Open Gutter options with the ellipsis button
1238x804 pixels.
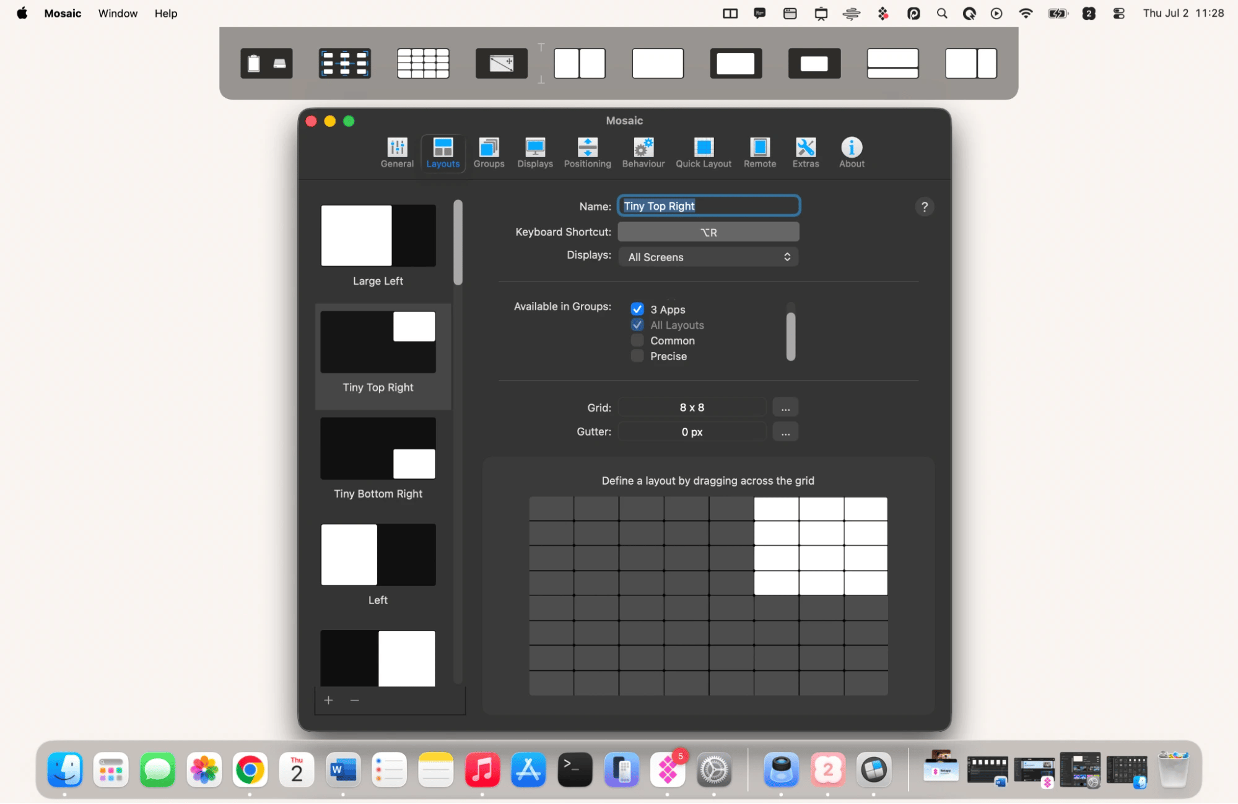(785, 432)
